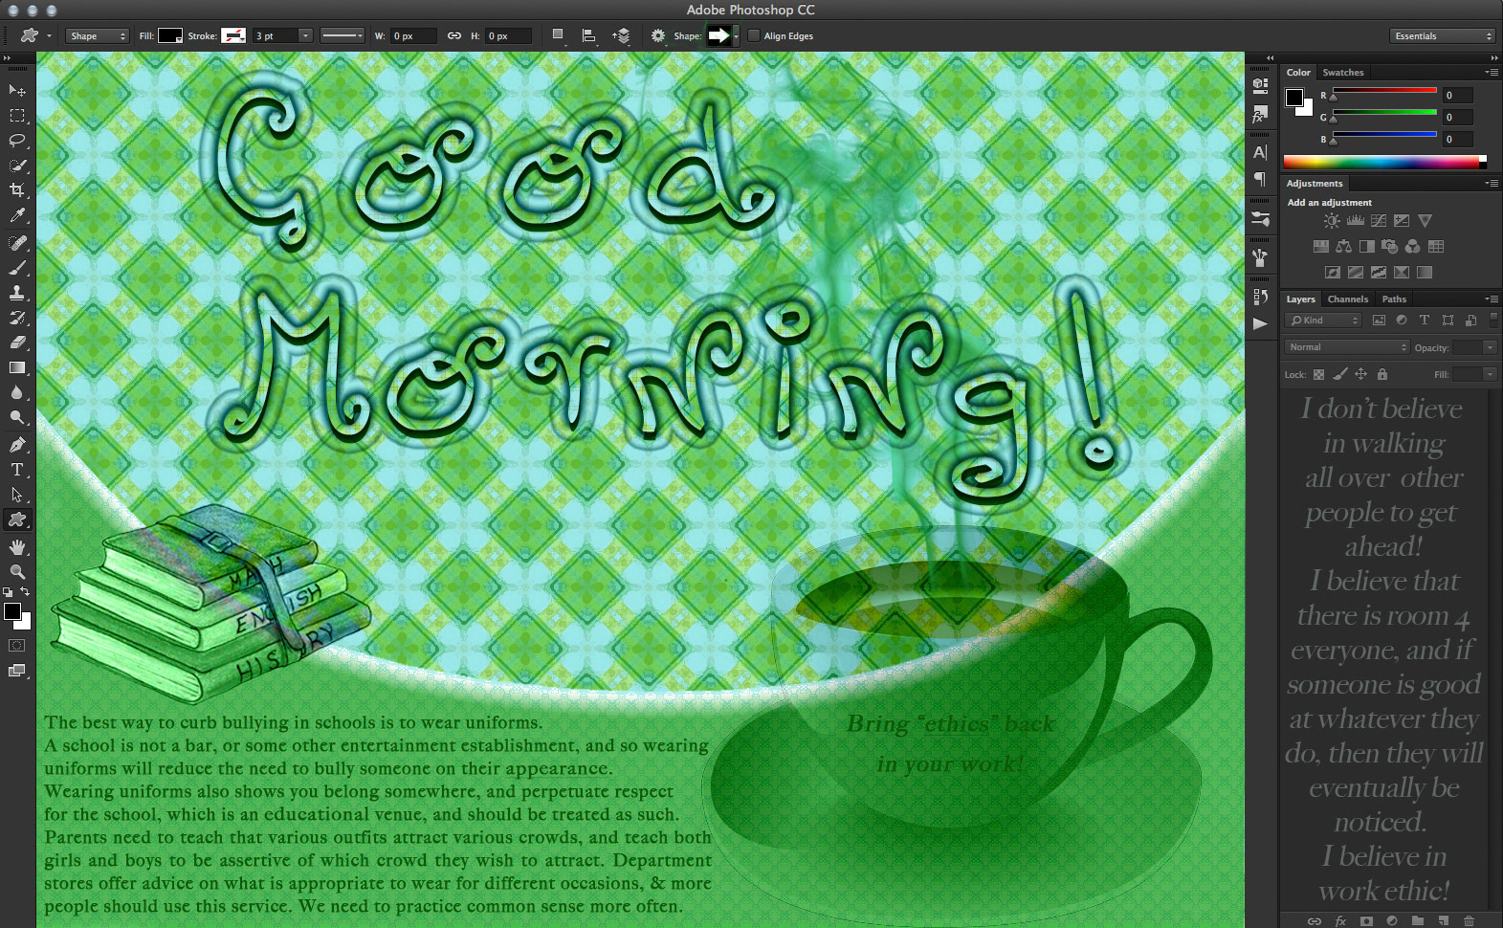The height and width of the screenshot is (928, 1503).
Task: Switch to the Swatches tab
Action: [x=1343, y=73]
